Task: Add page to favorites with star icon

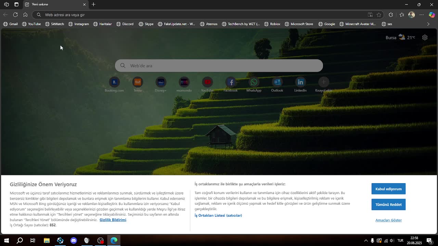Action: 379,15
